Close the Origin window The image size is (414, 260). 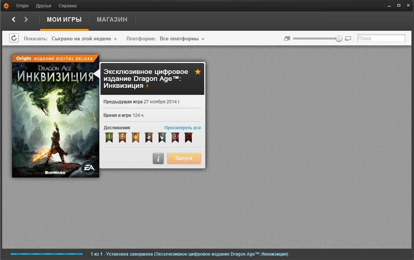[408, 5]
